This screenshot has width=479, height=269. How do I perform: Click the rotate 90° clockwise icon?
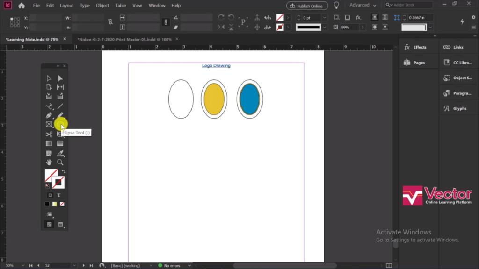221,17
